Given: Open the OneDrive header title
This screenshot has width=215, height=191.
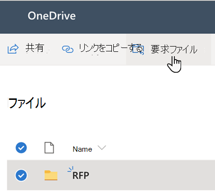Looking at the screenshot, I should click(x=52, y=16).
